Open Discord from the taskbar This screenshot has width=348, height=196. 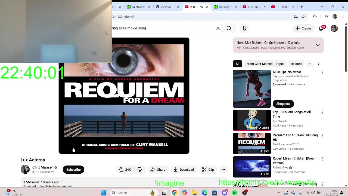tap(225, 193)
